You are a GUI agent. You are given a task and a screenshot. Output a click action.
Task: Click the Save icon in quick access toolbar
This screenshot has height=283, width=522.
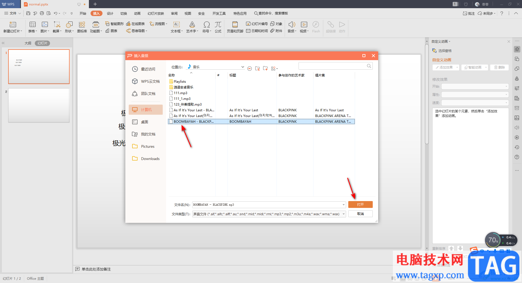pos(28,13)
